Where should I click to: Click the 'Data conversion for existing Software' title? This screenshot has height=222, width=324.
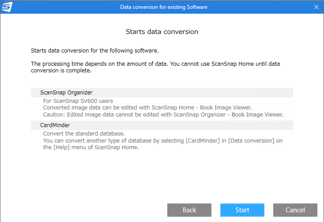click(163, 7)
